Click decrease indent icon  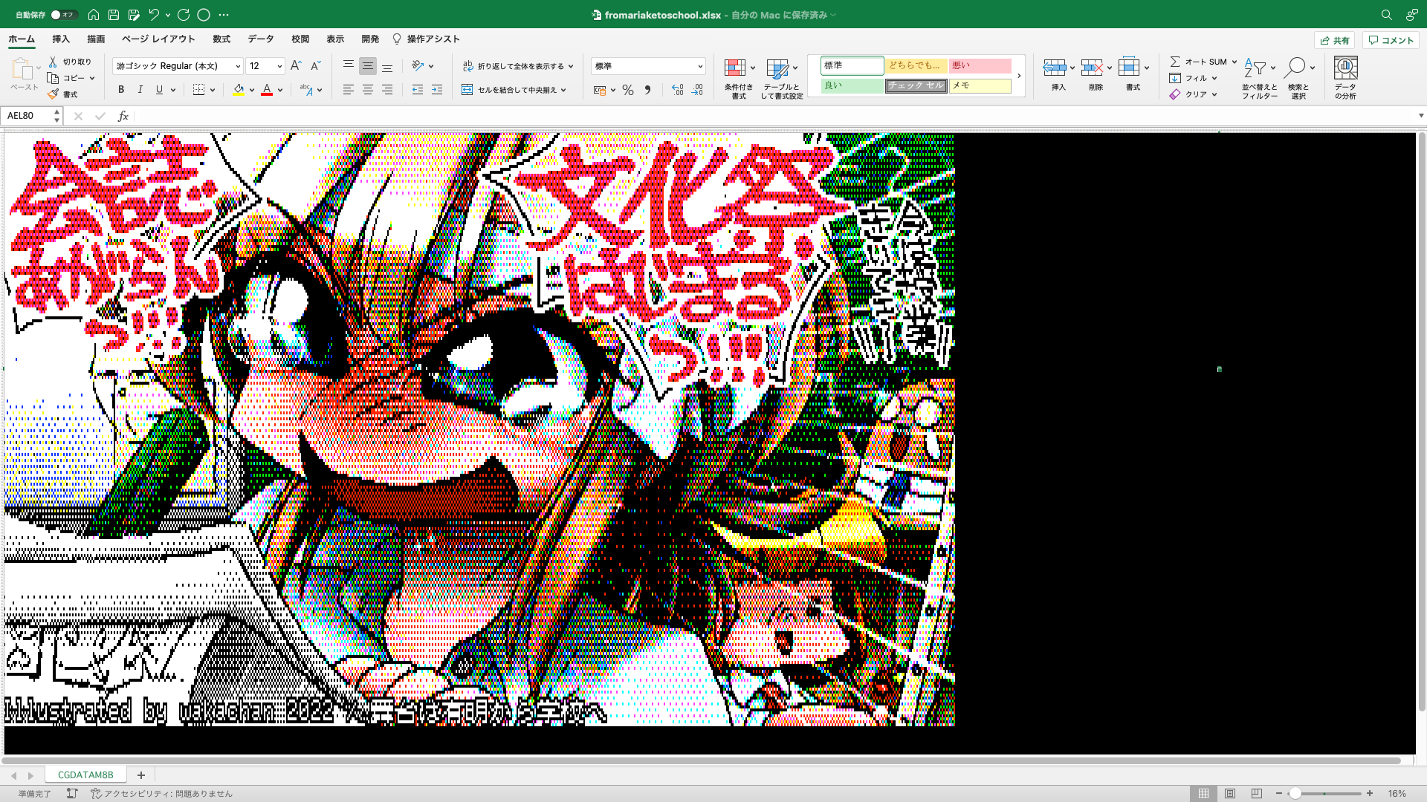[x=418, y=90]
